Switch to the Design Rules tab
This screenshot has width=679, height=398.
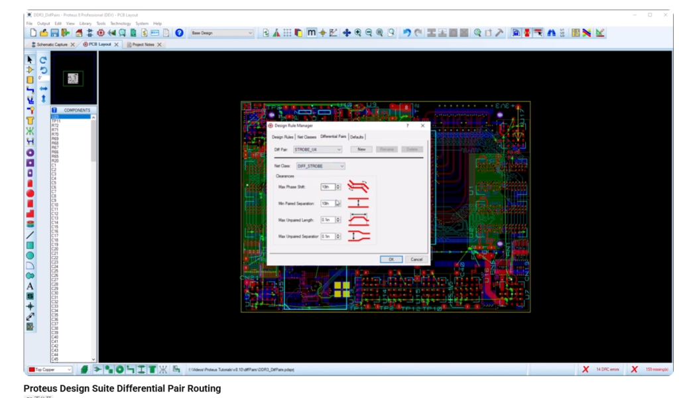coord(282,137)
